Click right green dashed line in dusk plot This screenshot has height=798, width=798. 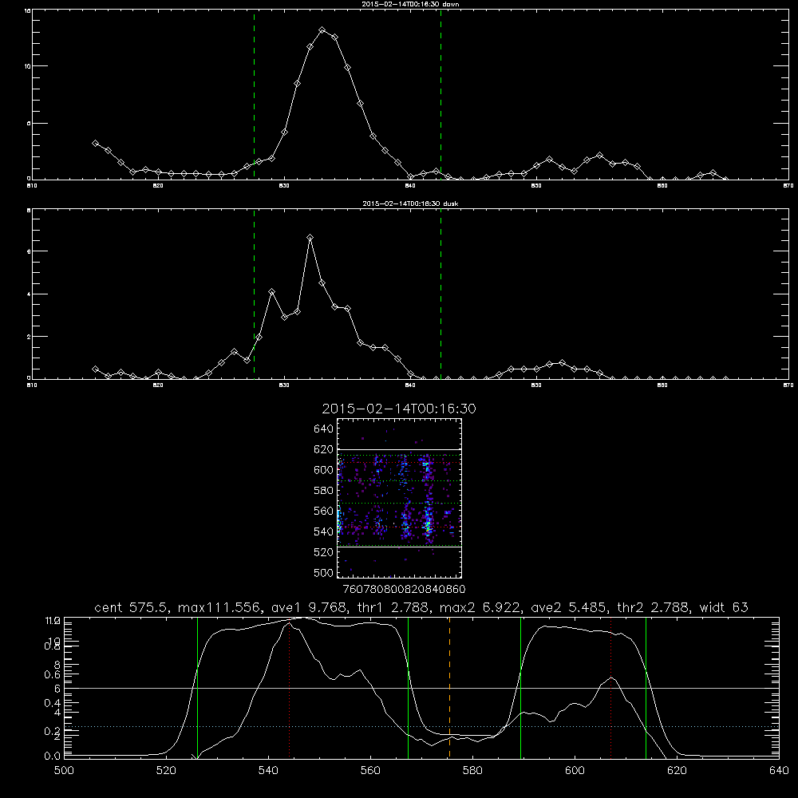coord(440,294)
